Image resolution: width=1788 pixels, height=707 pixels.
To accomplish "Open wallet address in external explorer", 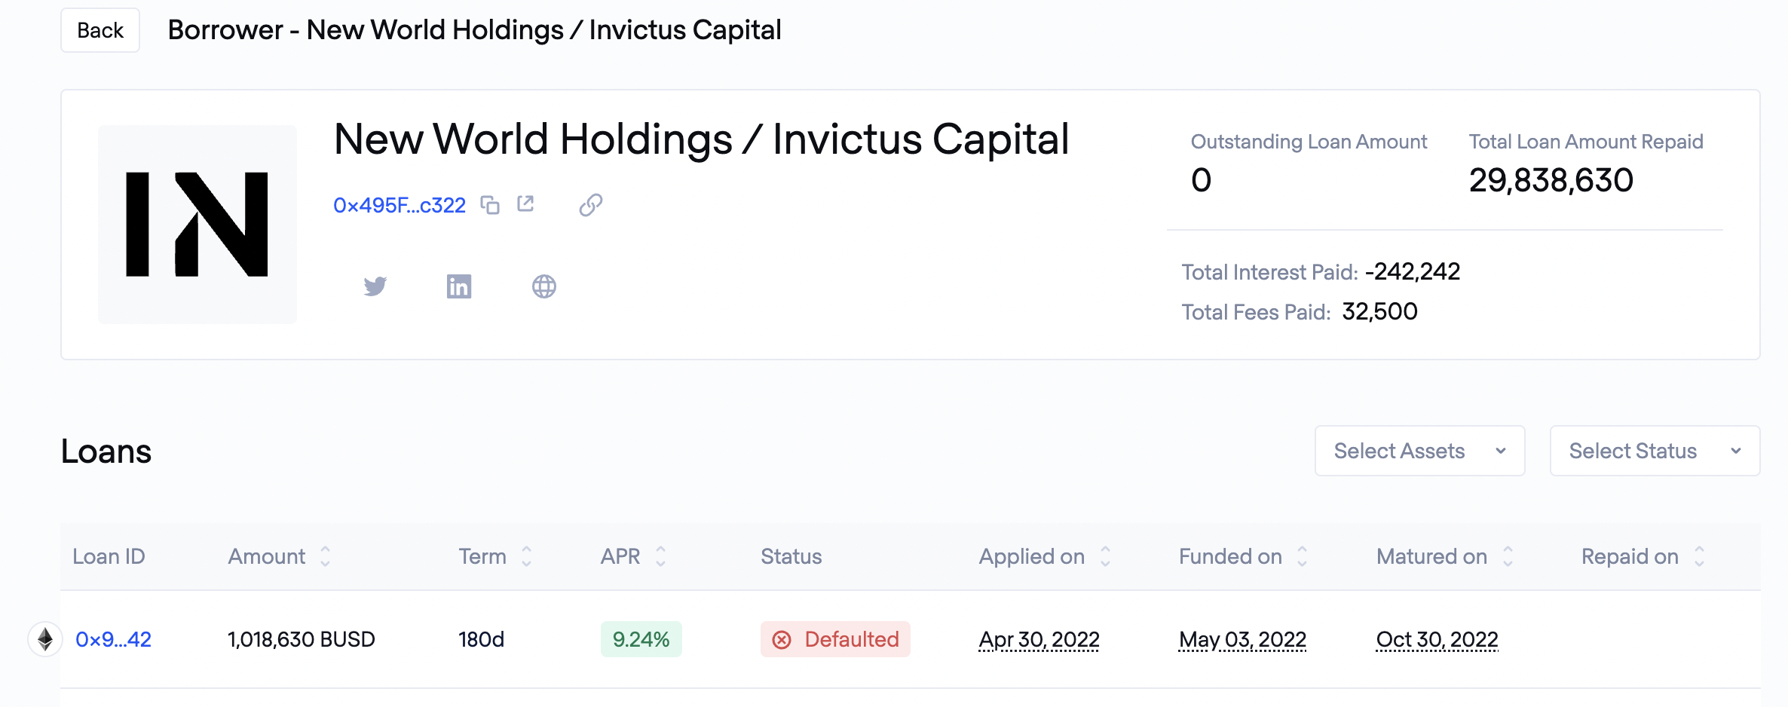I will pyautogui.click(x=525, y=204).
